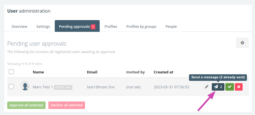
Task: Click the Showing 1-1 of 1 item summary
Action: click(x=25, y=64)
